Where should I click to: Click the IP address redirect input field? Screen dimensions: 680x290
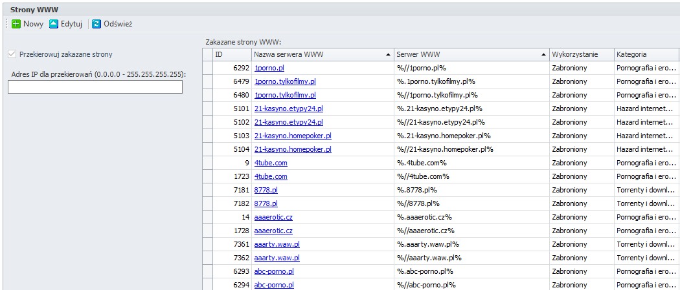click(95, 87)
